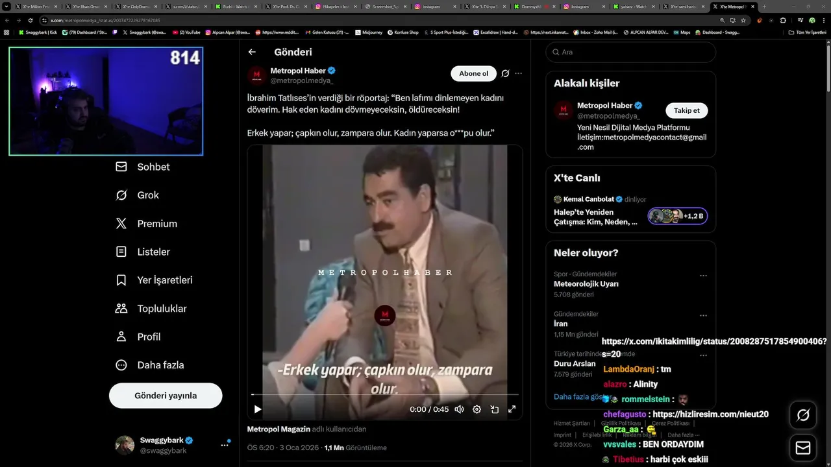Open browser extensions puzzle icon

coord(783,20)
